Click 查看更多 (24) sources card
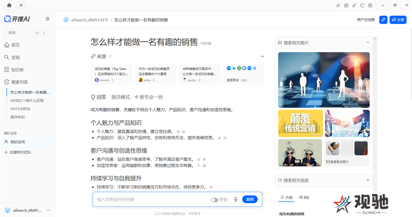The height and width of the screenshot is (217, 412). coord(243,74)
